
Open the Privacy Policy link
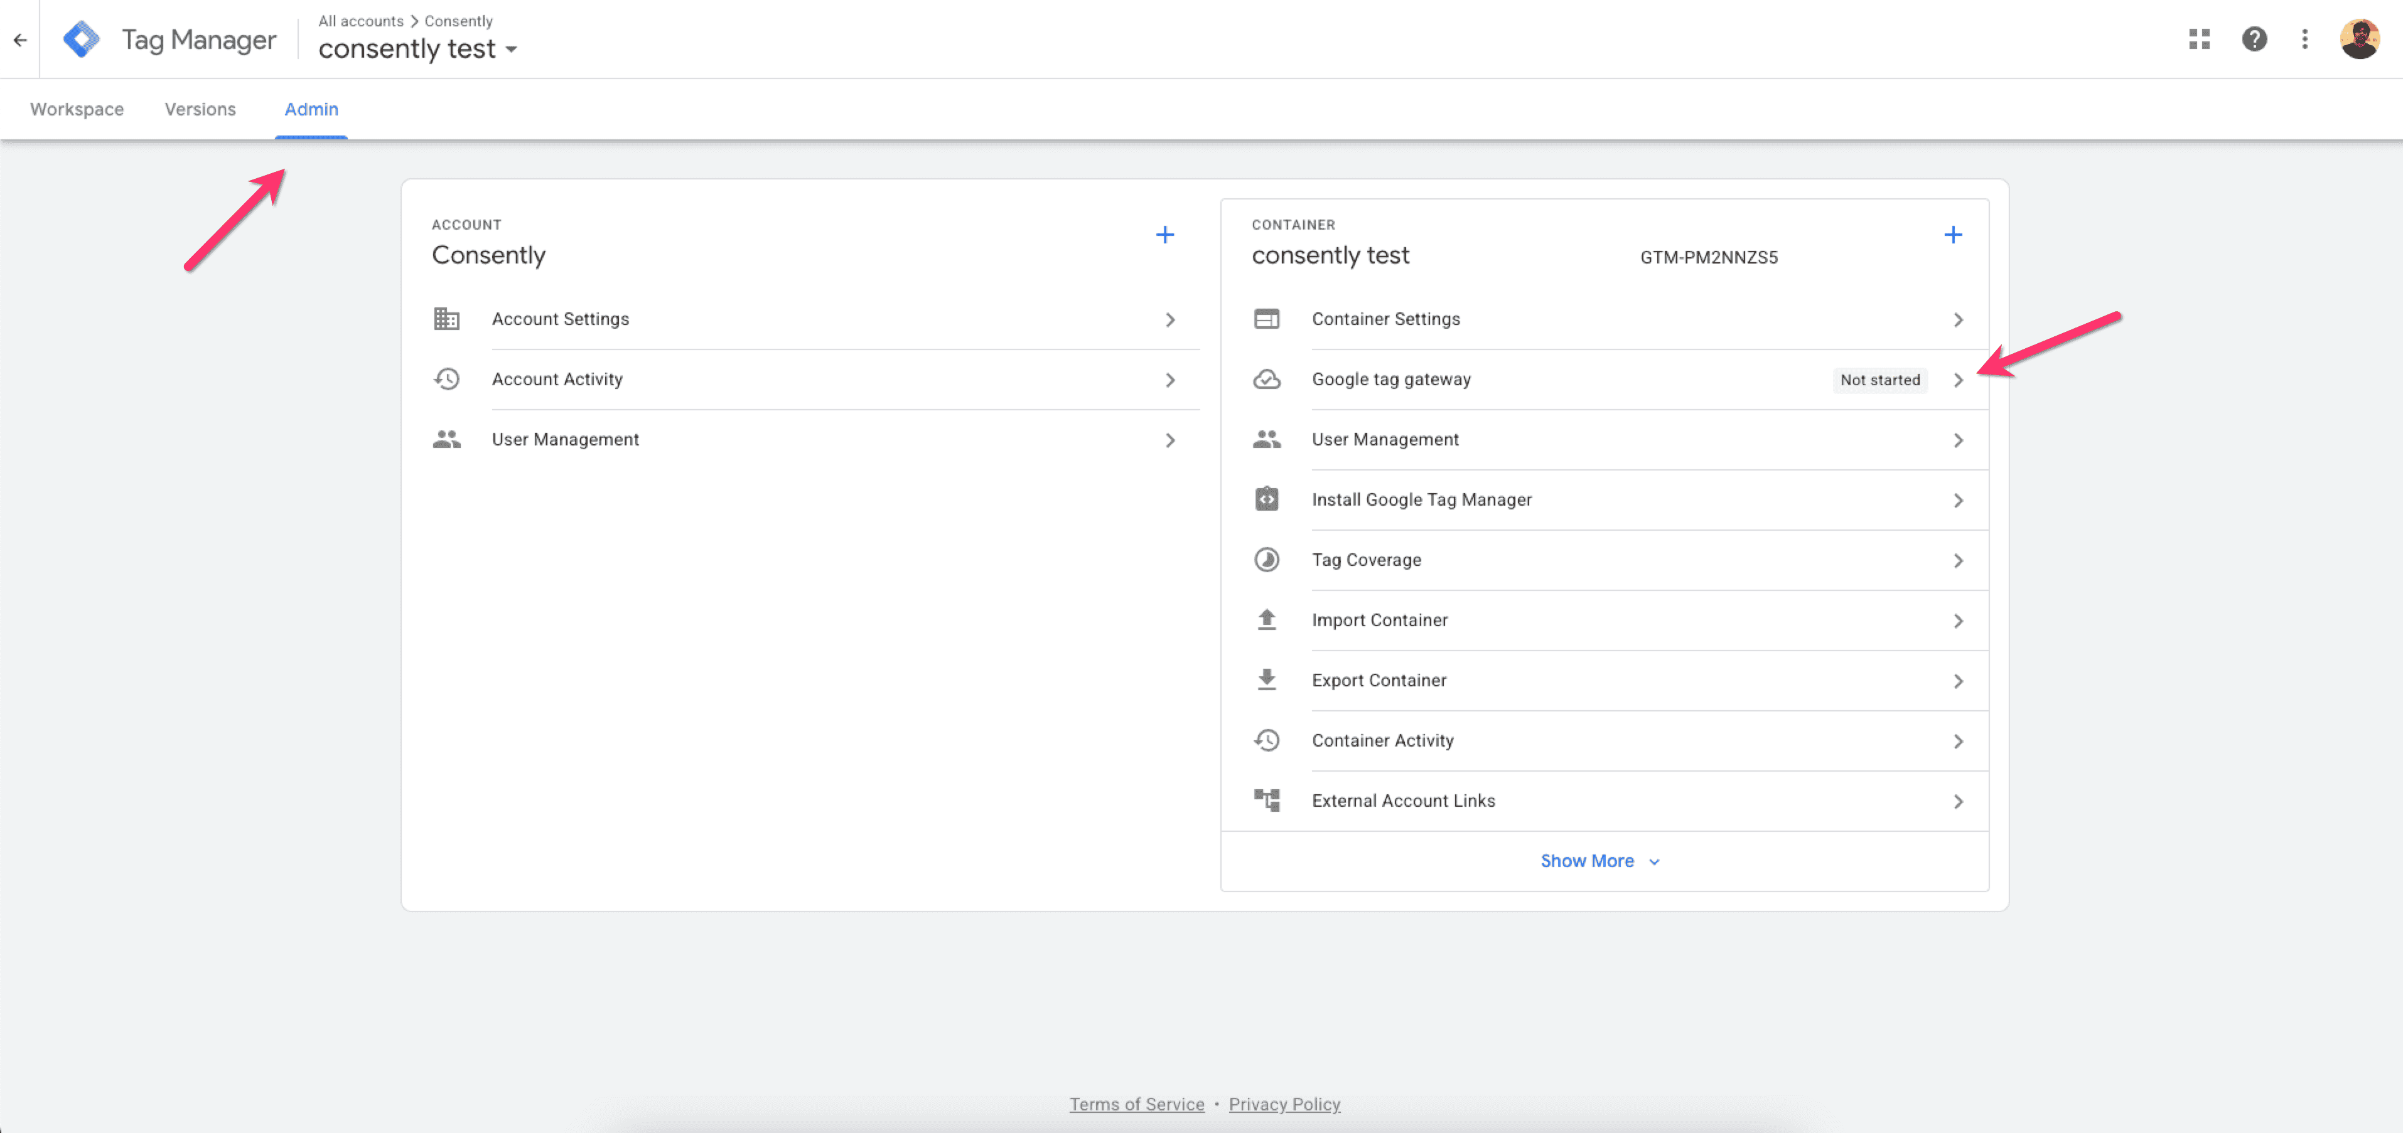[x=1284, y=1104]
